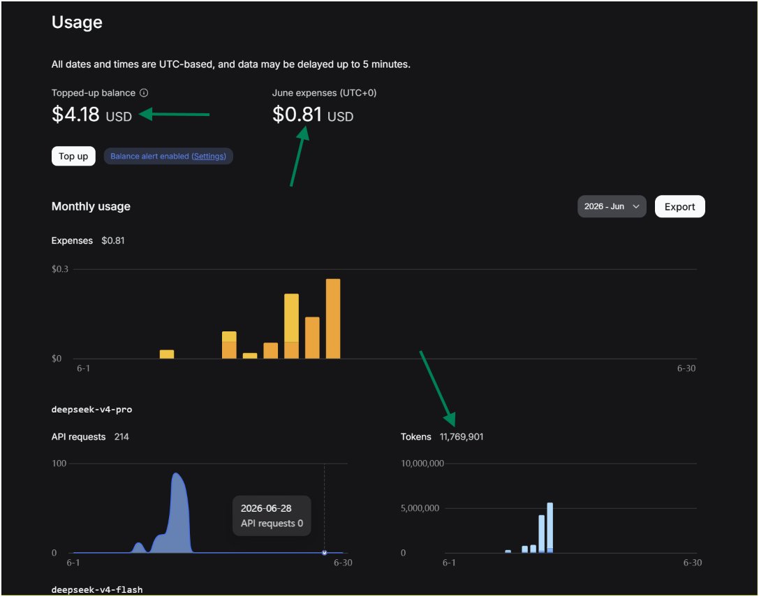Click the Export button
Image resolution: width=759 pixels, height=597 pixels.
pos(679,206)
